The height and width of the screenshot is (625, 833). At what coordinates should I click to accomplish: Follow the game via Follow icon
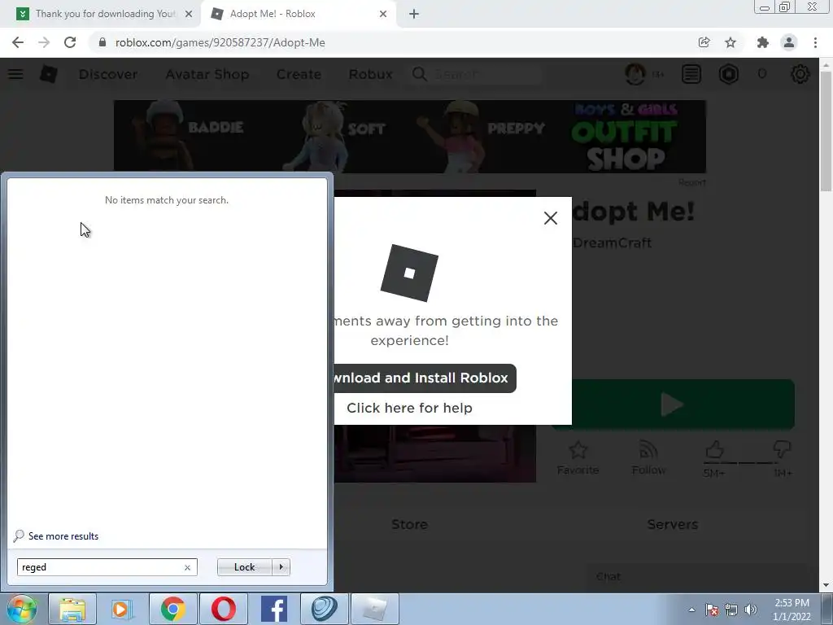click(648, 457)
